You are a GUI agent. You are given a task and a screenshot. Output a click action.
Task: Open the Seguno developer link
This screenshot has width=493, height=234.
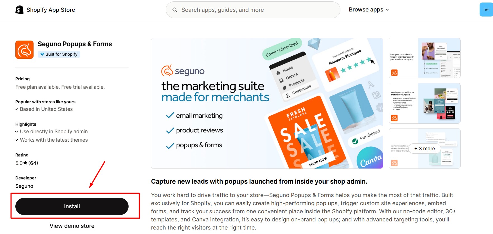tap(24, 186)
